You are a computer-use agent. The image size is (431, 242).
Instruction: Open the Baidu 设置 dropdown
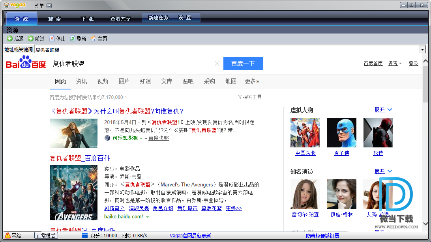click(x=395, y=63)
